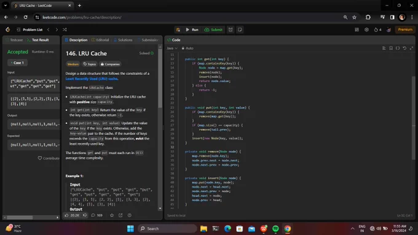Run the code
The image size is (418, 235).
click(192, 29)
